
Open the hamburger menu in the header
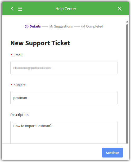[20, 9]
